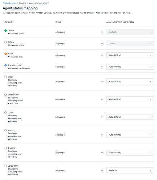
Task: Open the Away row Auto (Offline) dropdown
Action: 130,55
